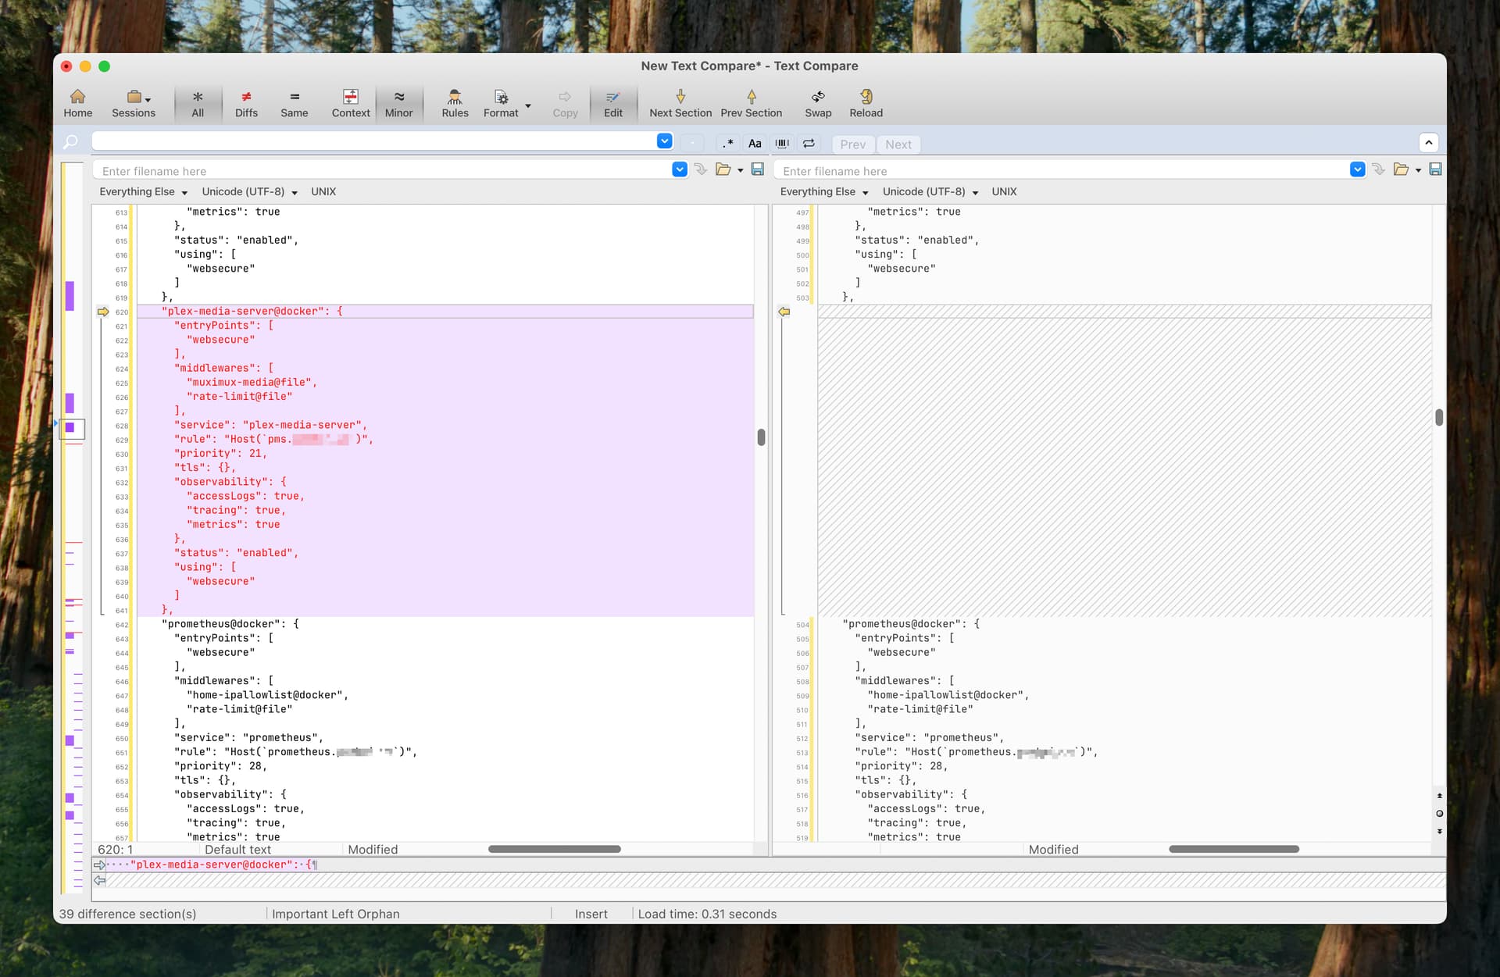Open file browser for left pane
The height and width of the screenshot is (977, 1500).
(723, 169)
